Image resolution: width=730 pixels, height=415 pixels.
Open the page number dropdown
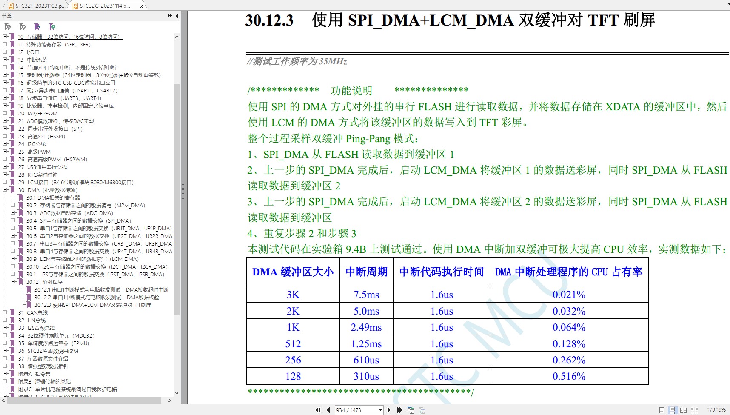tap(380, 410)
